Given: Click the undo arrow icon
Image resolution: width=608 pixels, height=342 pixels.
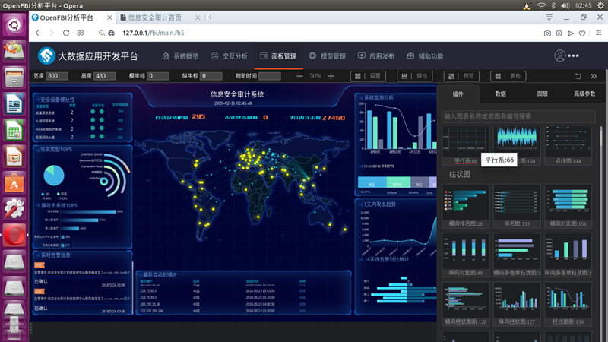Looking at the screenshot, I should point(578,76).
